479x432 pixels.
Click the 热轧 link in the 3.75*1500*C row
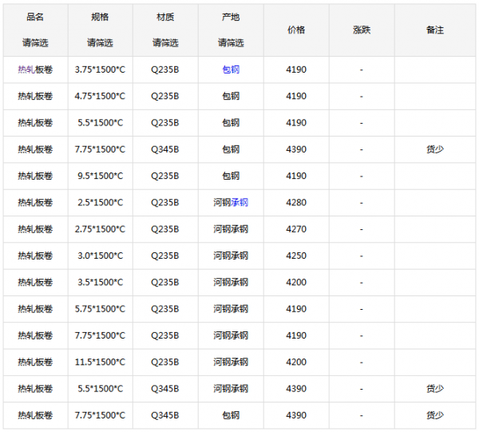point(26,69)
